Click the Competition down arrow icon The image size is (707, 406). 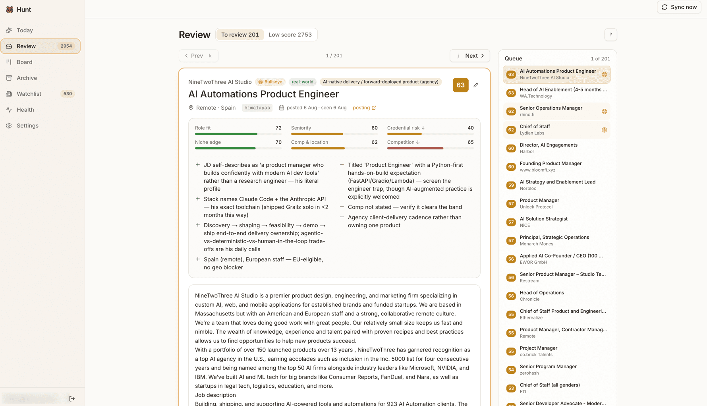418,142
